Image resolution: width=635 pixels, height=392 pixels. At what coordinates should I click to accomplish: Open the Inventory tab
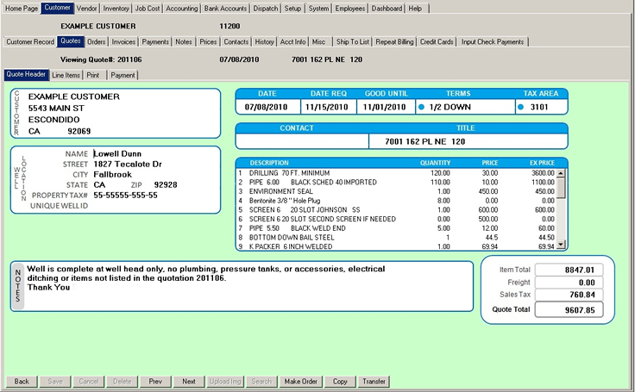[x=116, y=8]
